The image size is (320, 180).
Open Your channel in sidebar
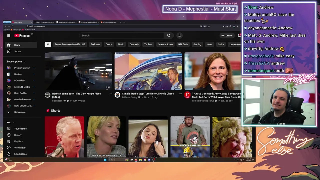pos(21,129)
